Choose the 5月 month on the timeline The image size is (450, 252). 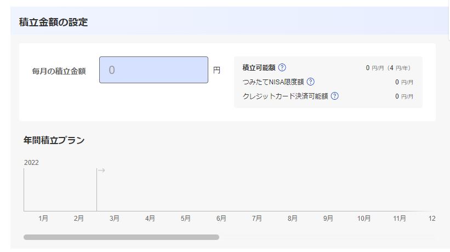186,219
